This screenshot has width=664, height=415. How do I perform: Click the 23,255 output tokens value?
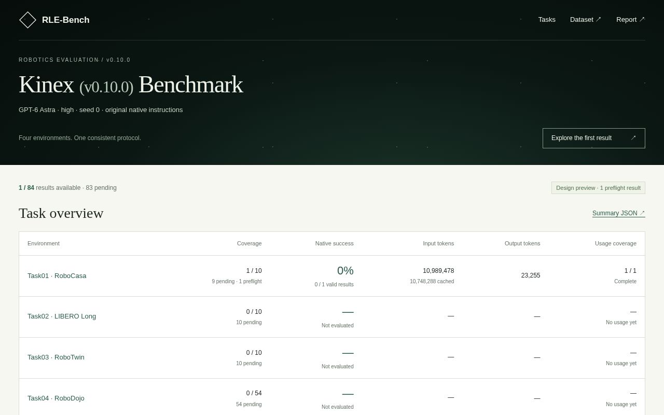coord(531,275)
